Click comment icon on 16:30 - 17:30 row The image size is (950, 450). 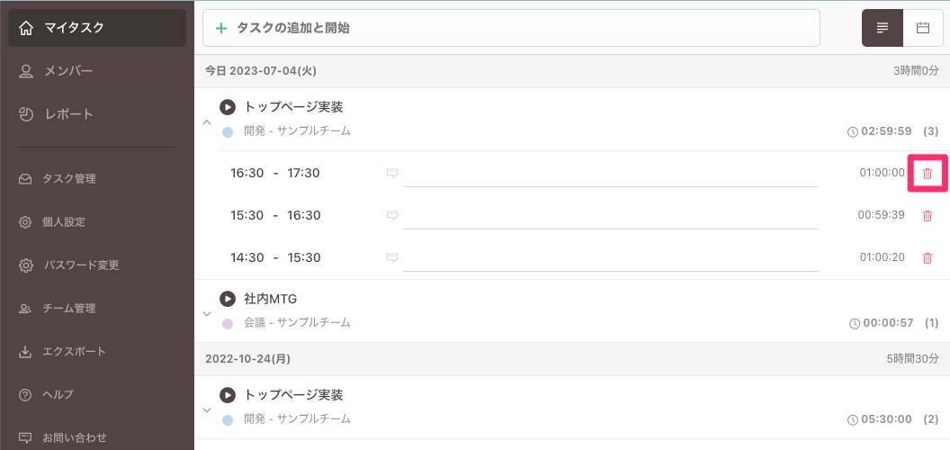point(392,173)
